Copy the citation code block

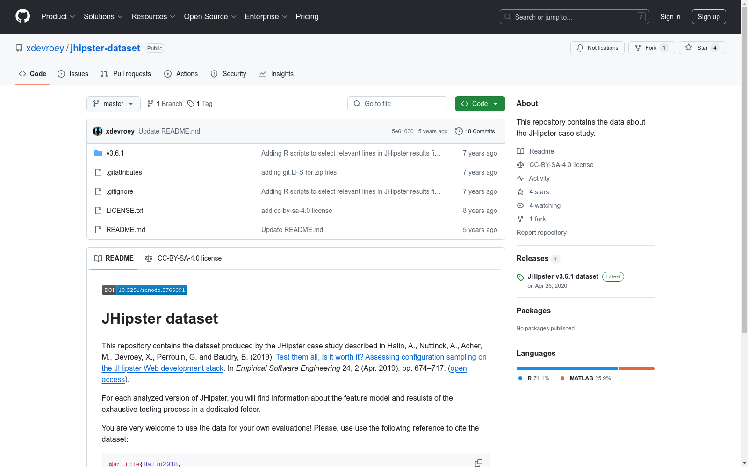pyautogui.click(x=479, y=463)
